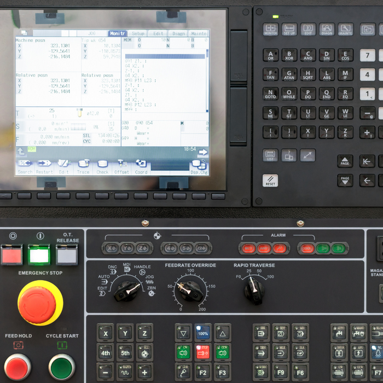The height and width of the screenshot is (383, 383).
Task: Push the ALL axes zero-return button
Action: click(144, 352)
